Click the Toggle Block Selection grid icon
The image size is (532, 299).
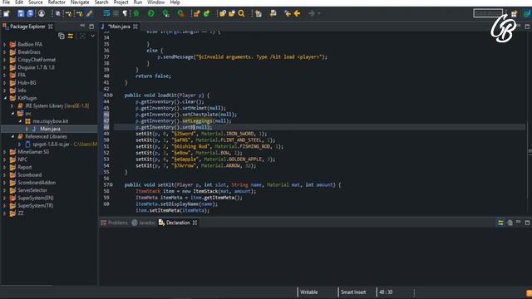pyautogui.click(x=116, y=13)
